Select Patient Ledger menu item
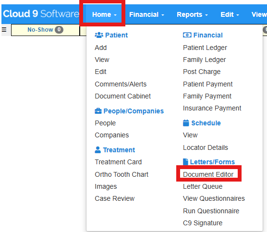Image resolution: width=267 pixels, height=232 pixels. coord(205,48)
